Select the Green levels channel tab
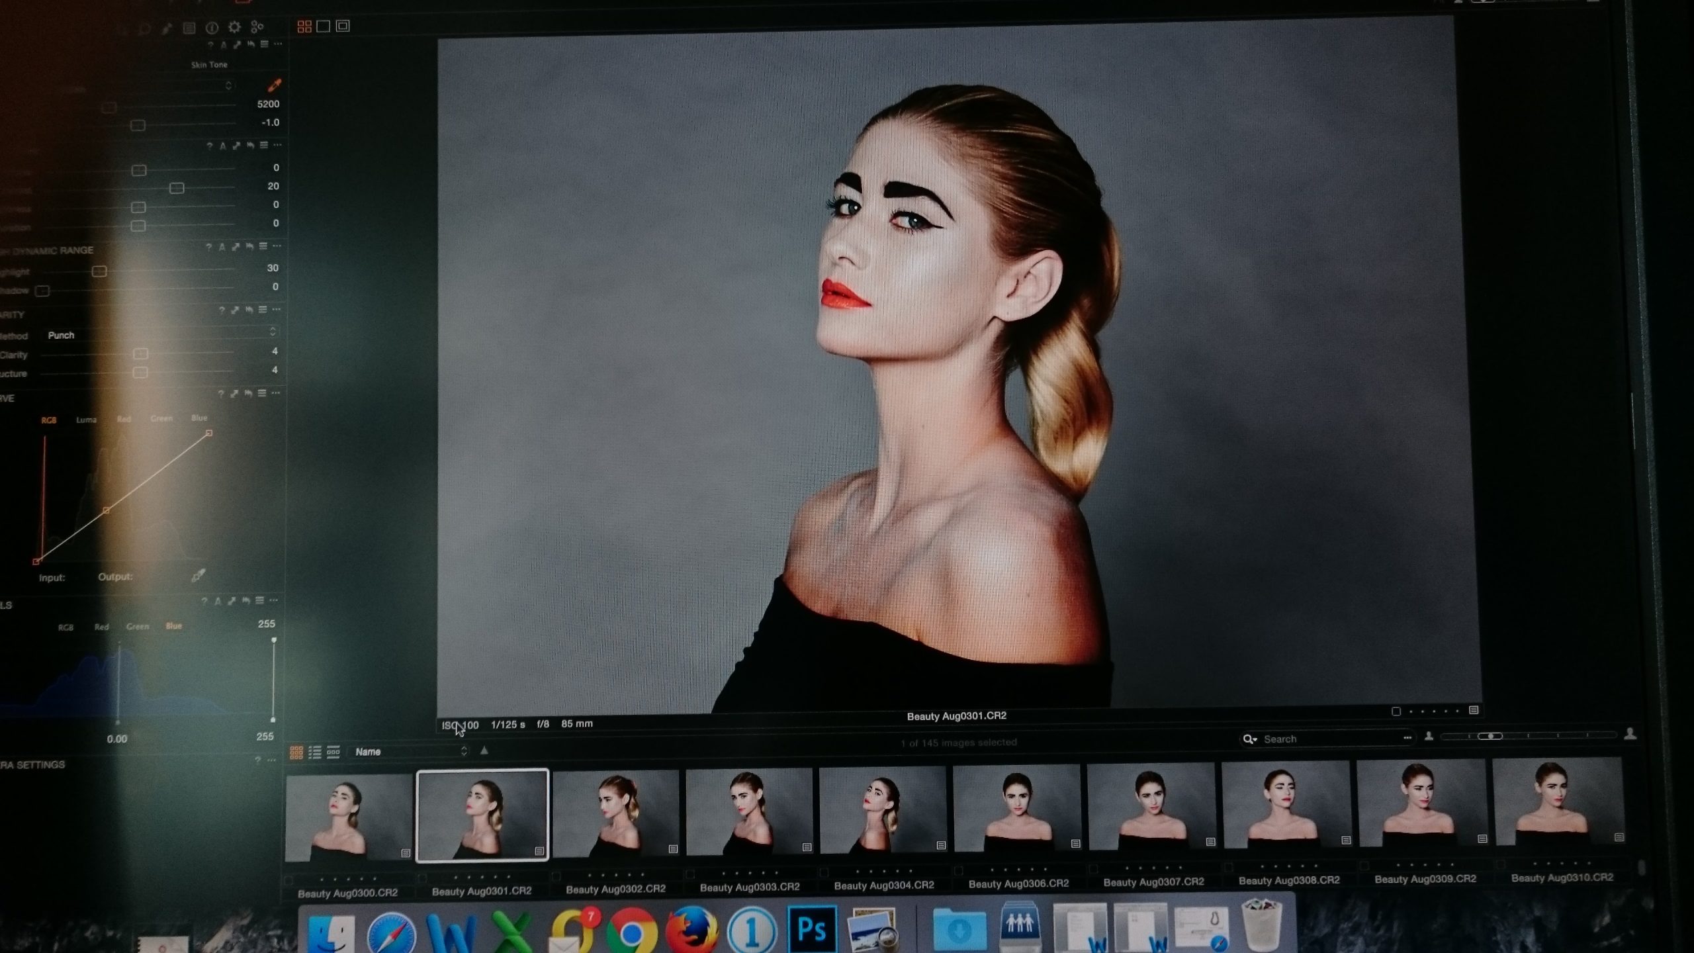Viewport: 1694px width, 953px height. click(138, 626)
